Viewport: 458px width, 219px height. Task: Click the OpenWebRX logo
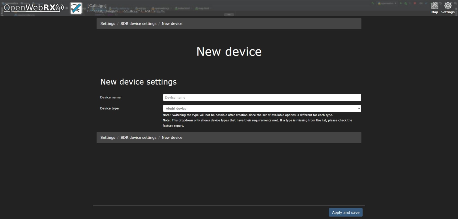click(34, 8)
